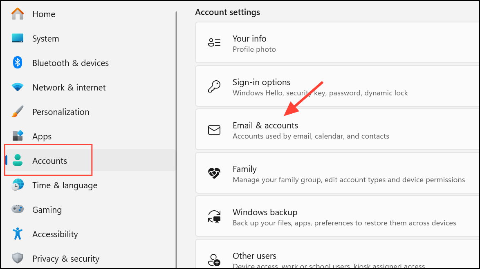Viewport: 480px width, 269px height.
Task: Click the Network wifi icon
Action: tap(18, 87)
